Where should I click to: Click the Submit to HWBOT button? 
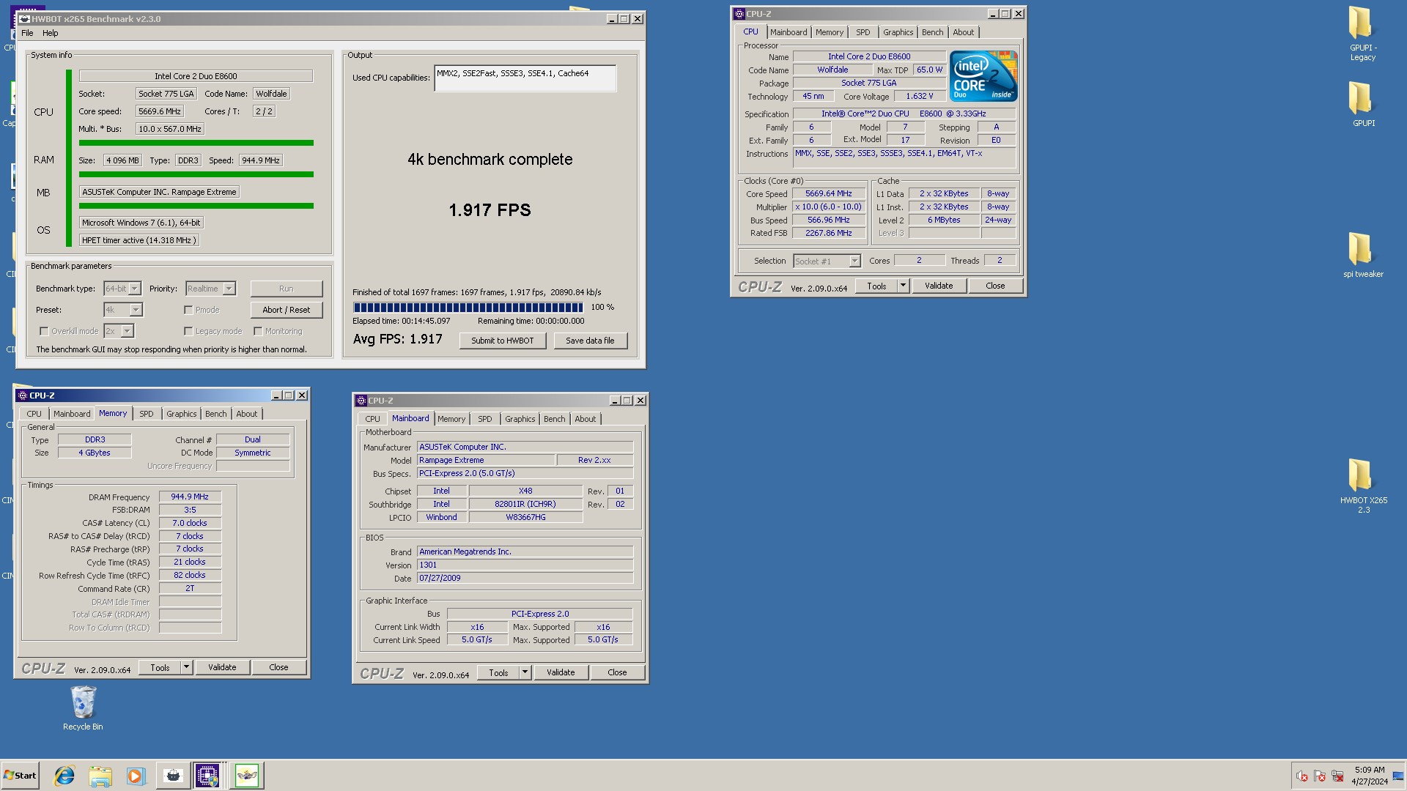(x=503, y=341)
